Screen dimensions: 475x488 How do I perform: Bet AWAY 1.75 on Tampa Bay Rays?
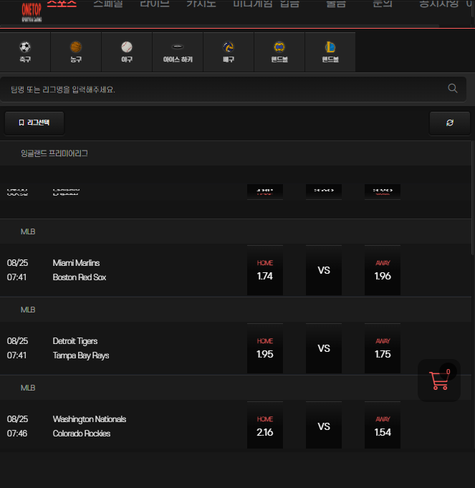(383, 348)
